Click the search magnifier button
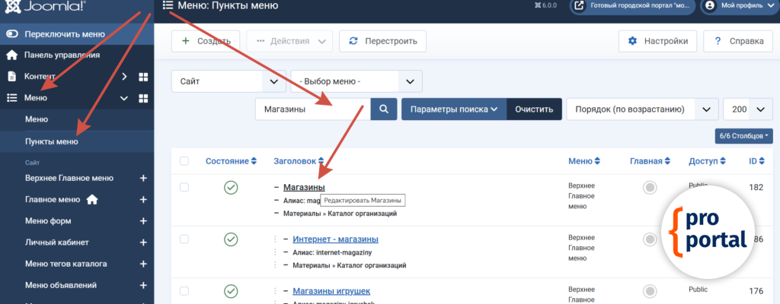This screenshot has width=780, height=304. point(383,109)
